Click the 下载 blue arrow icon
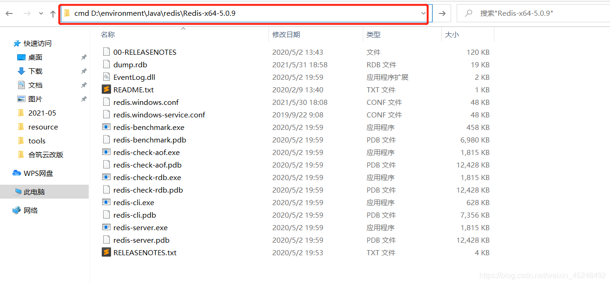Screen dimensions: 610x284 coord(21,71)
